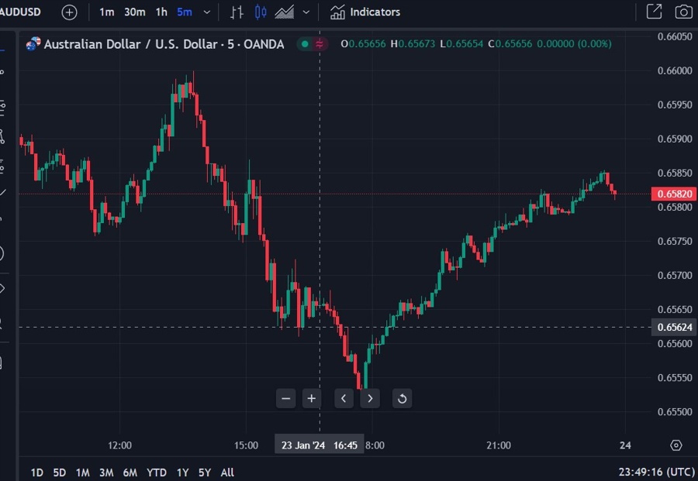The height and width of the screenshot is (481, 698).
Task: Open the timeframe dropdown arrow
Action: coord(207,12)
